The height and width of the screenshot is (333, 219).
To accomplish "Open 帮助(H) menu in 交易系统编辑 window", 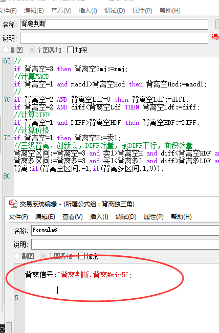I will pos(181,217).
